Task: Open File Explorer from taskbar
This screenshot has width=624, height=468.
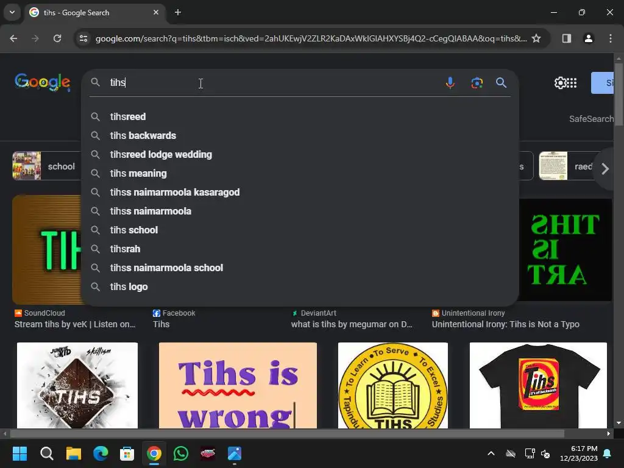Action: coord(74,453)
